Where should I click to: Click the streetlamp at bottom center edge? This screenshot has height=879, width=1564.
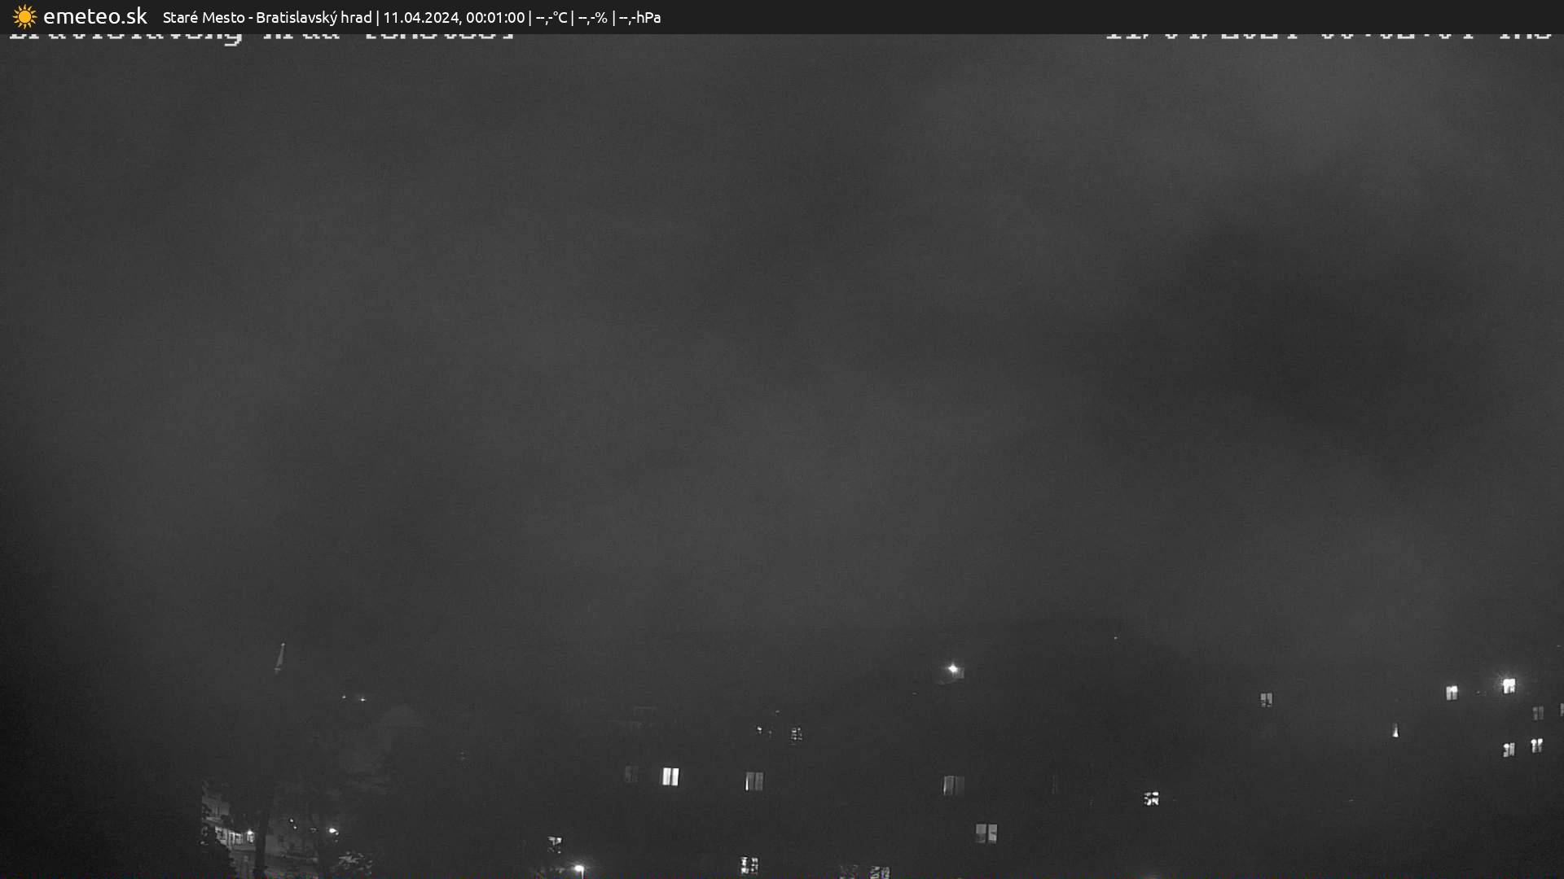pos(579,869)
